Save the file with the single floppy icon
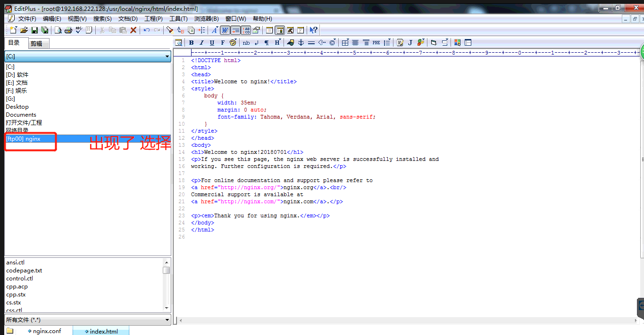 34,30
